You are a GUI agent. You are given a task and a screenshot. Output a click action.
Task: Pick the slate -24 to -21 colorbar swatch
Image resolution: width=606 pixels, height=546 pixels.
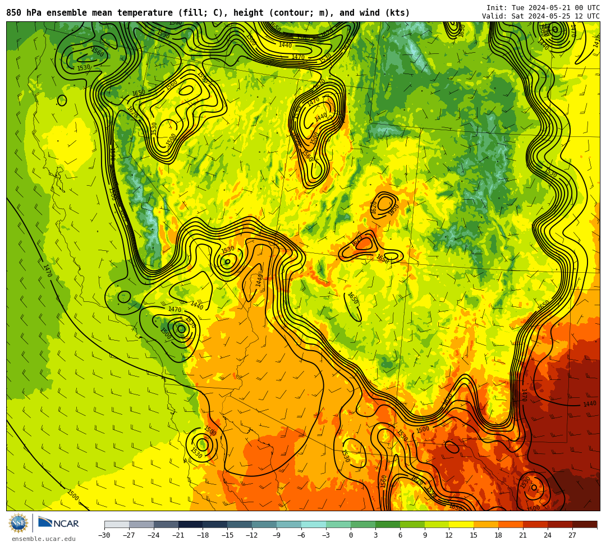(x=166, y=524)
